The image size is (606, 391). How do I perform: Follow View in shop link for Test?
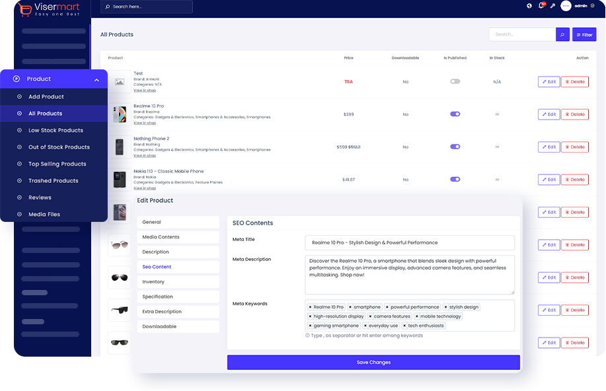(145, 90)
